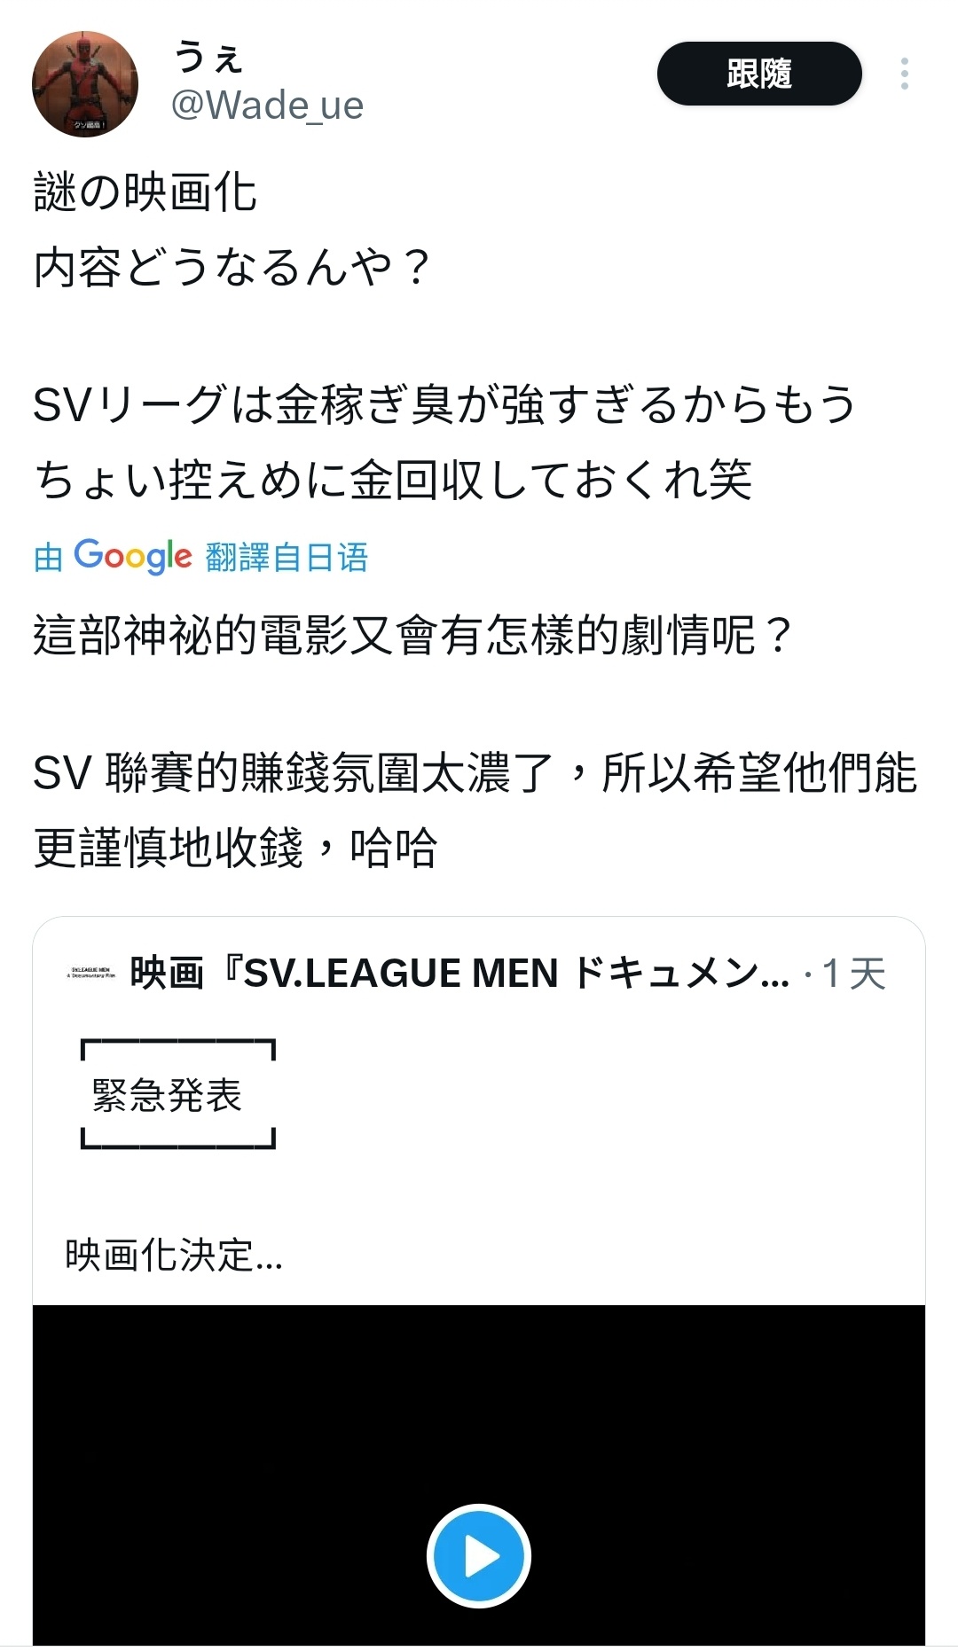Image resolution: width=958 pixels, height=1651 pixels.
Task: Click the black video thumbnail area
Action: point(479,1475)
